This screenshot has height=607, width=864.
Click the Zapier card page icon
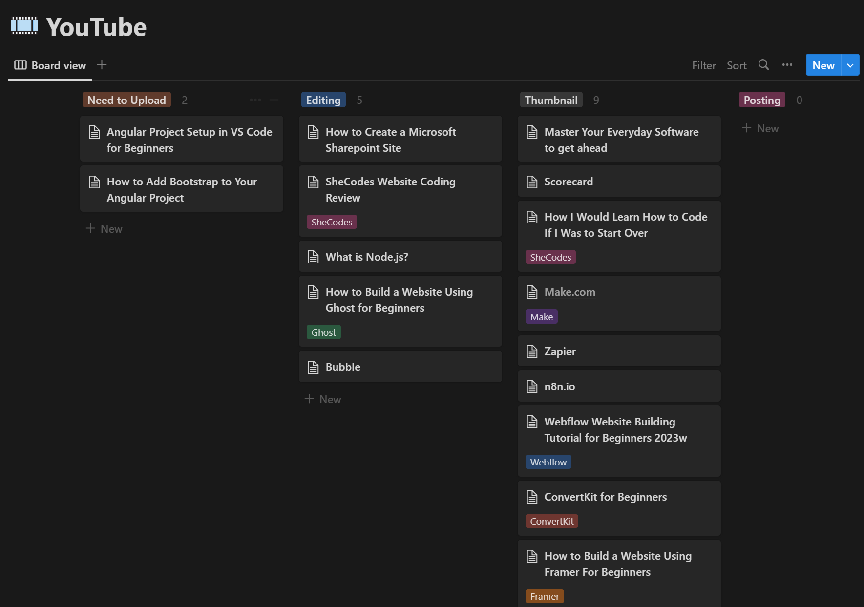pos(532,352)
